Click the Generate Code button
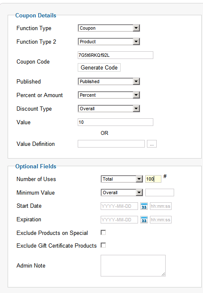Screen dimensions: 203x293 pos(99,67)
